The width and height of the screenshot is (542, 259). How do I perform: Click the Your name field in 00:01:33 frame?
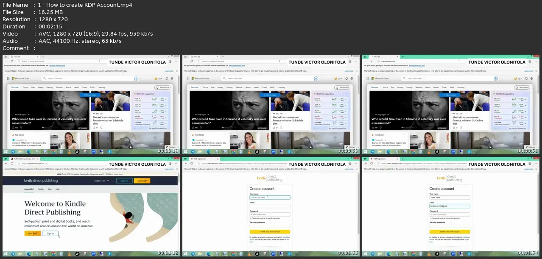[270, 198]
